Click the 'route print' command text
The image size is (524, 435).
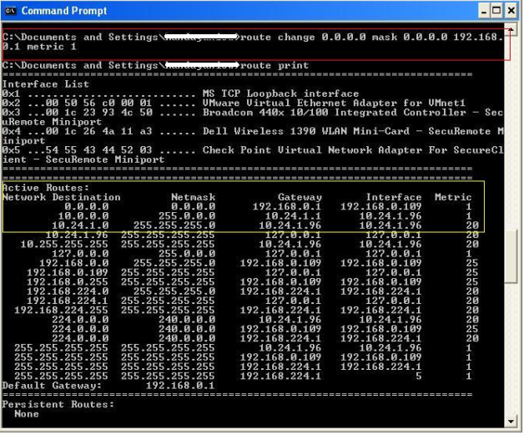point(274,65)
